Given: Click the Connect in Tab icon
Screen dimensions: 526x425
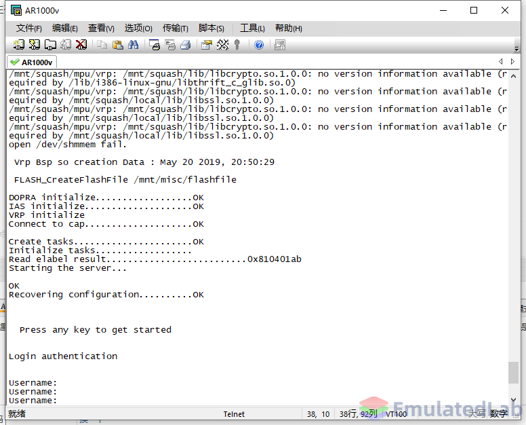Looking at the screenshot, I should (x=50, y=45).
